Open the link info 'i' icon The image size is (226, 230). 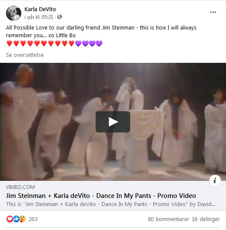pos(215,180)
